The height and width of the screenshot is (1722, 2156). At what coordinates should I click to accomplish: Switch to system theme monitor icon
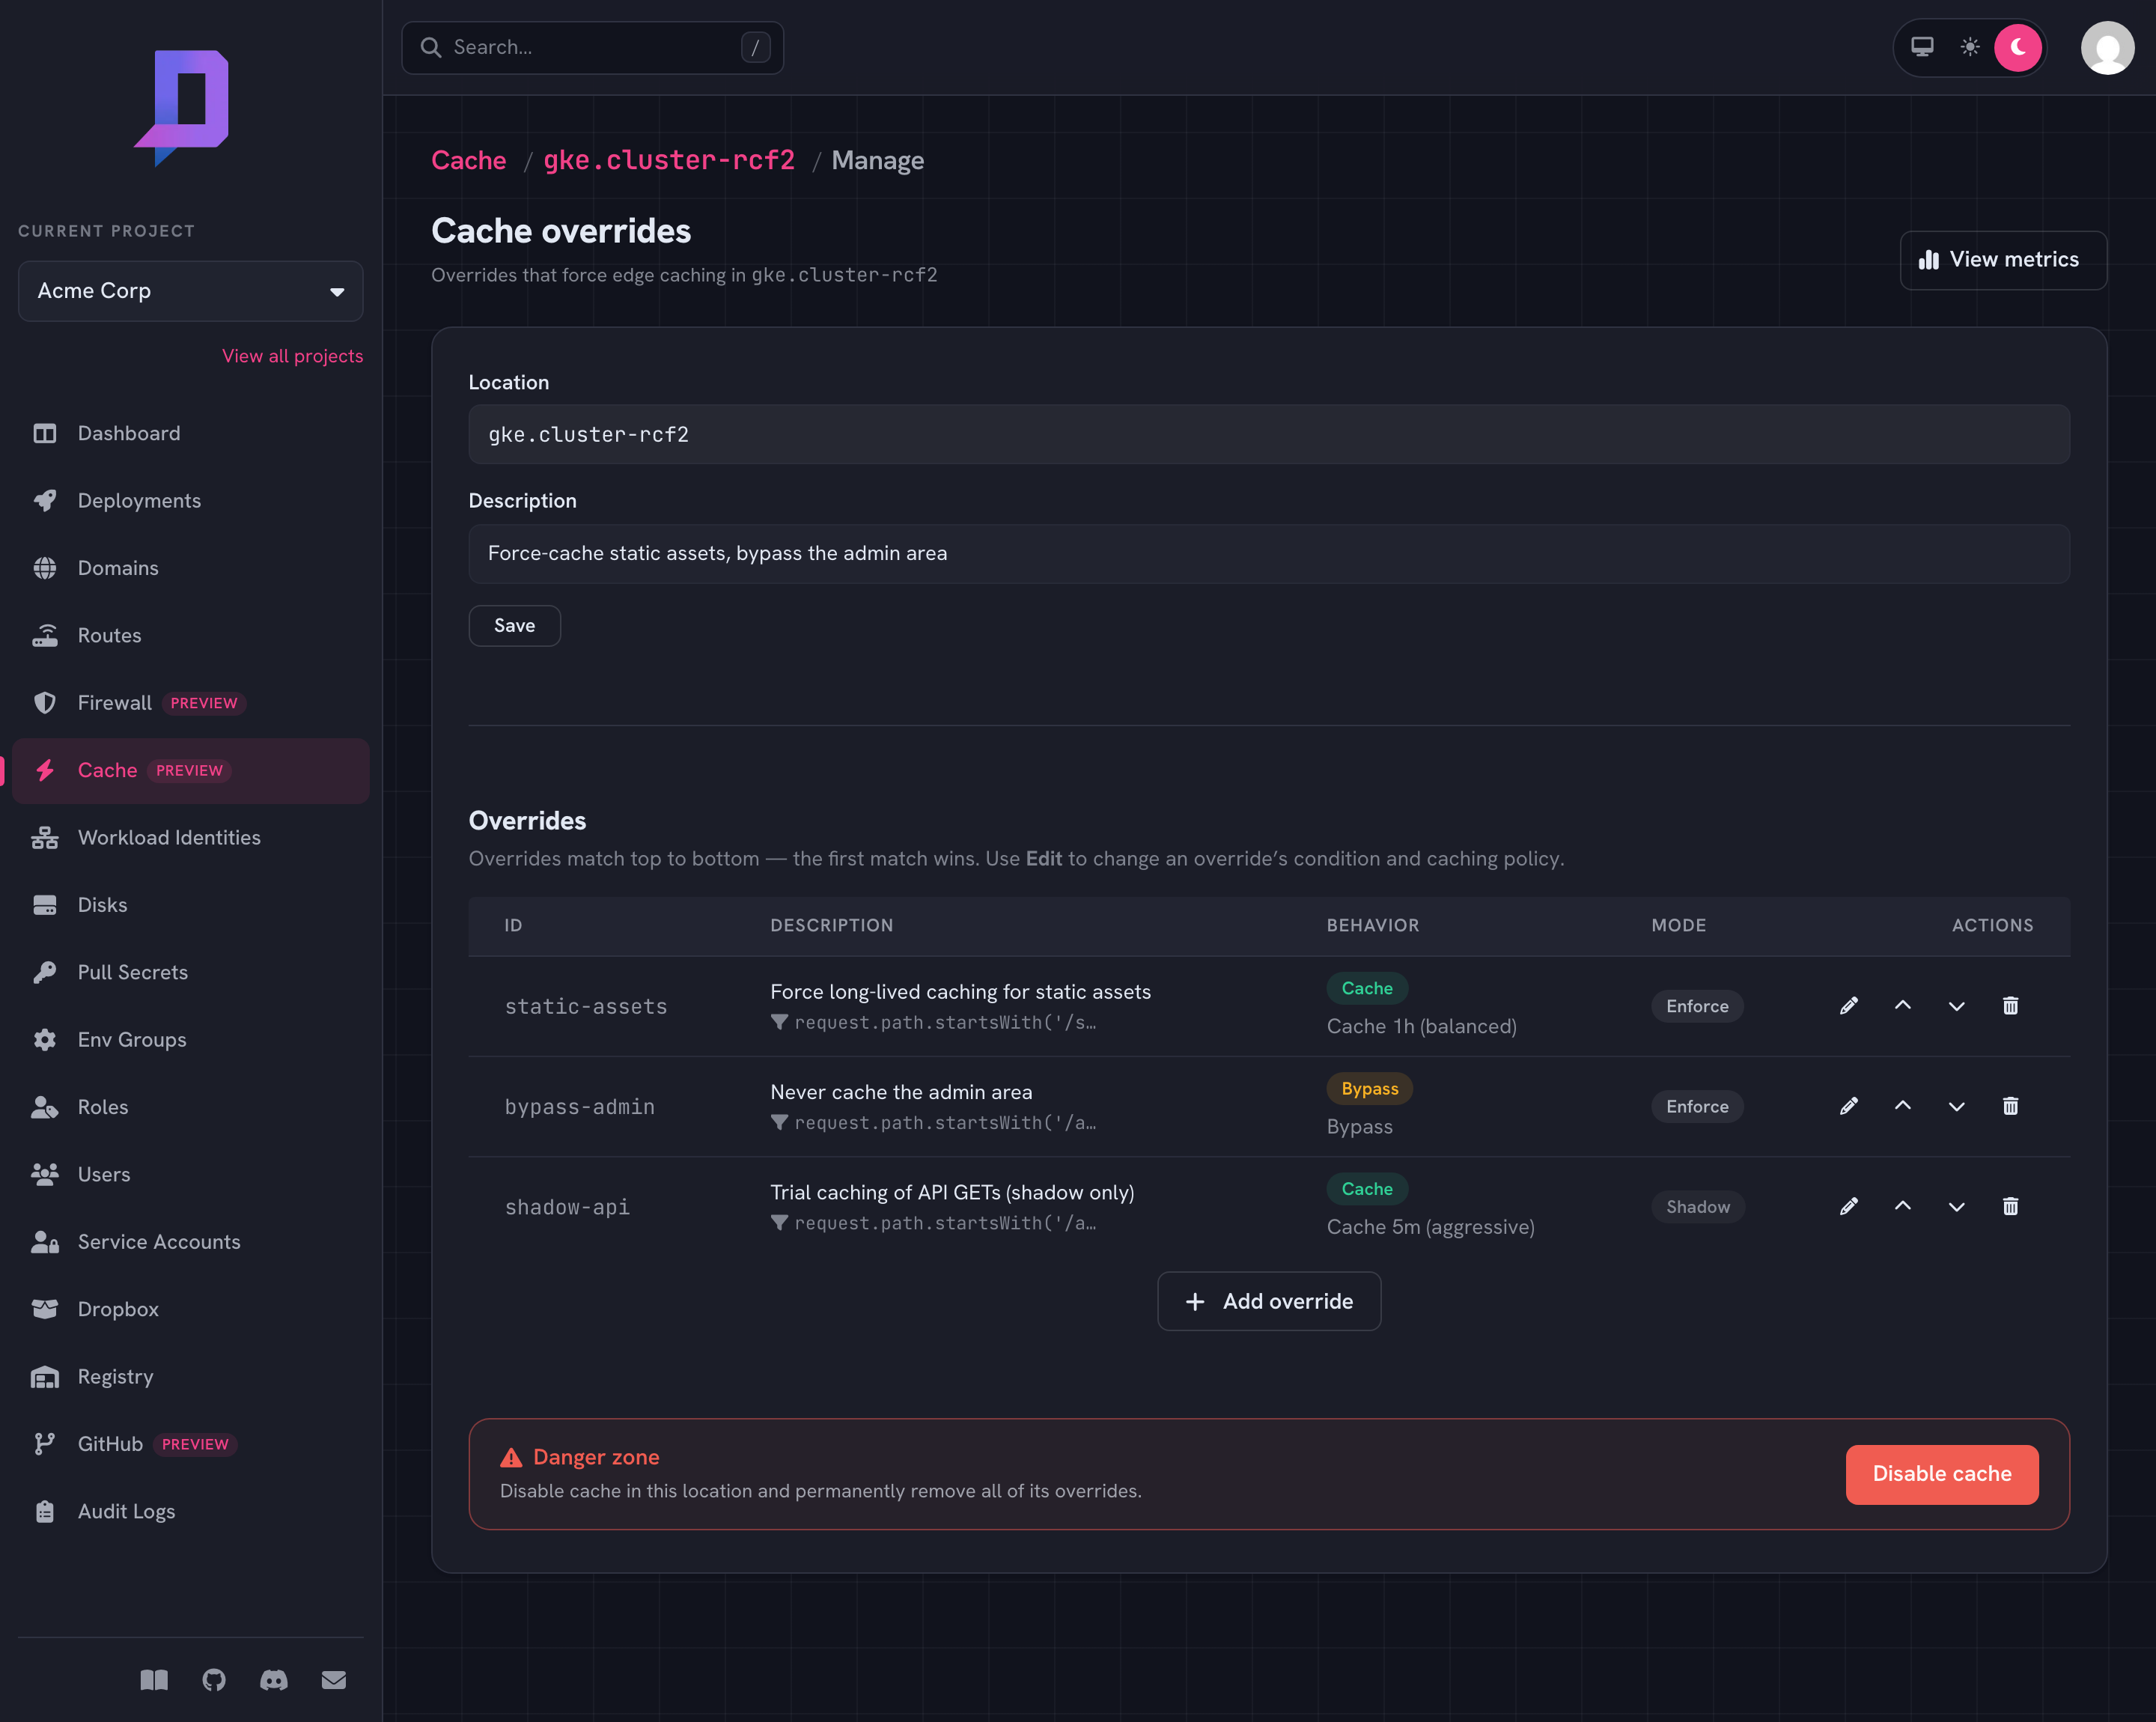(1922, 47)
